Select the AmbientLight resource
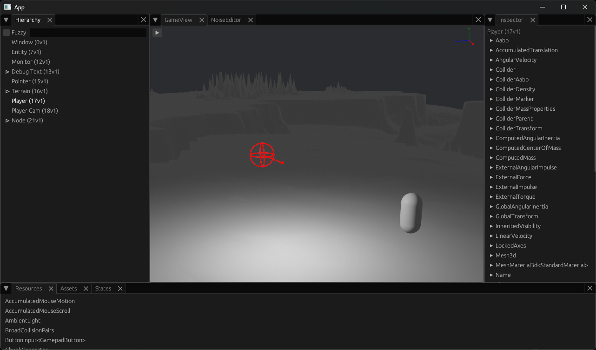 pyautogui.click(x=23, y=321)
